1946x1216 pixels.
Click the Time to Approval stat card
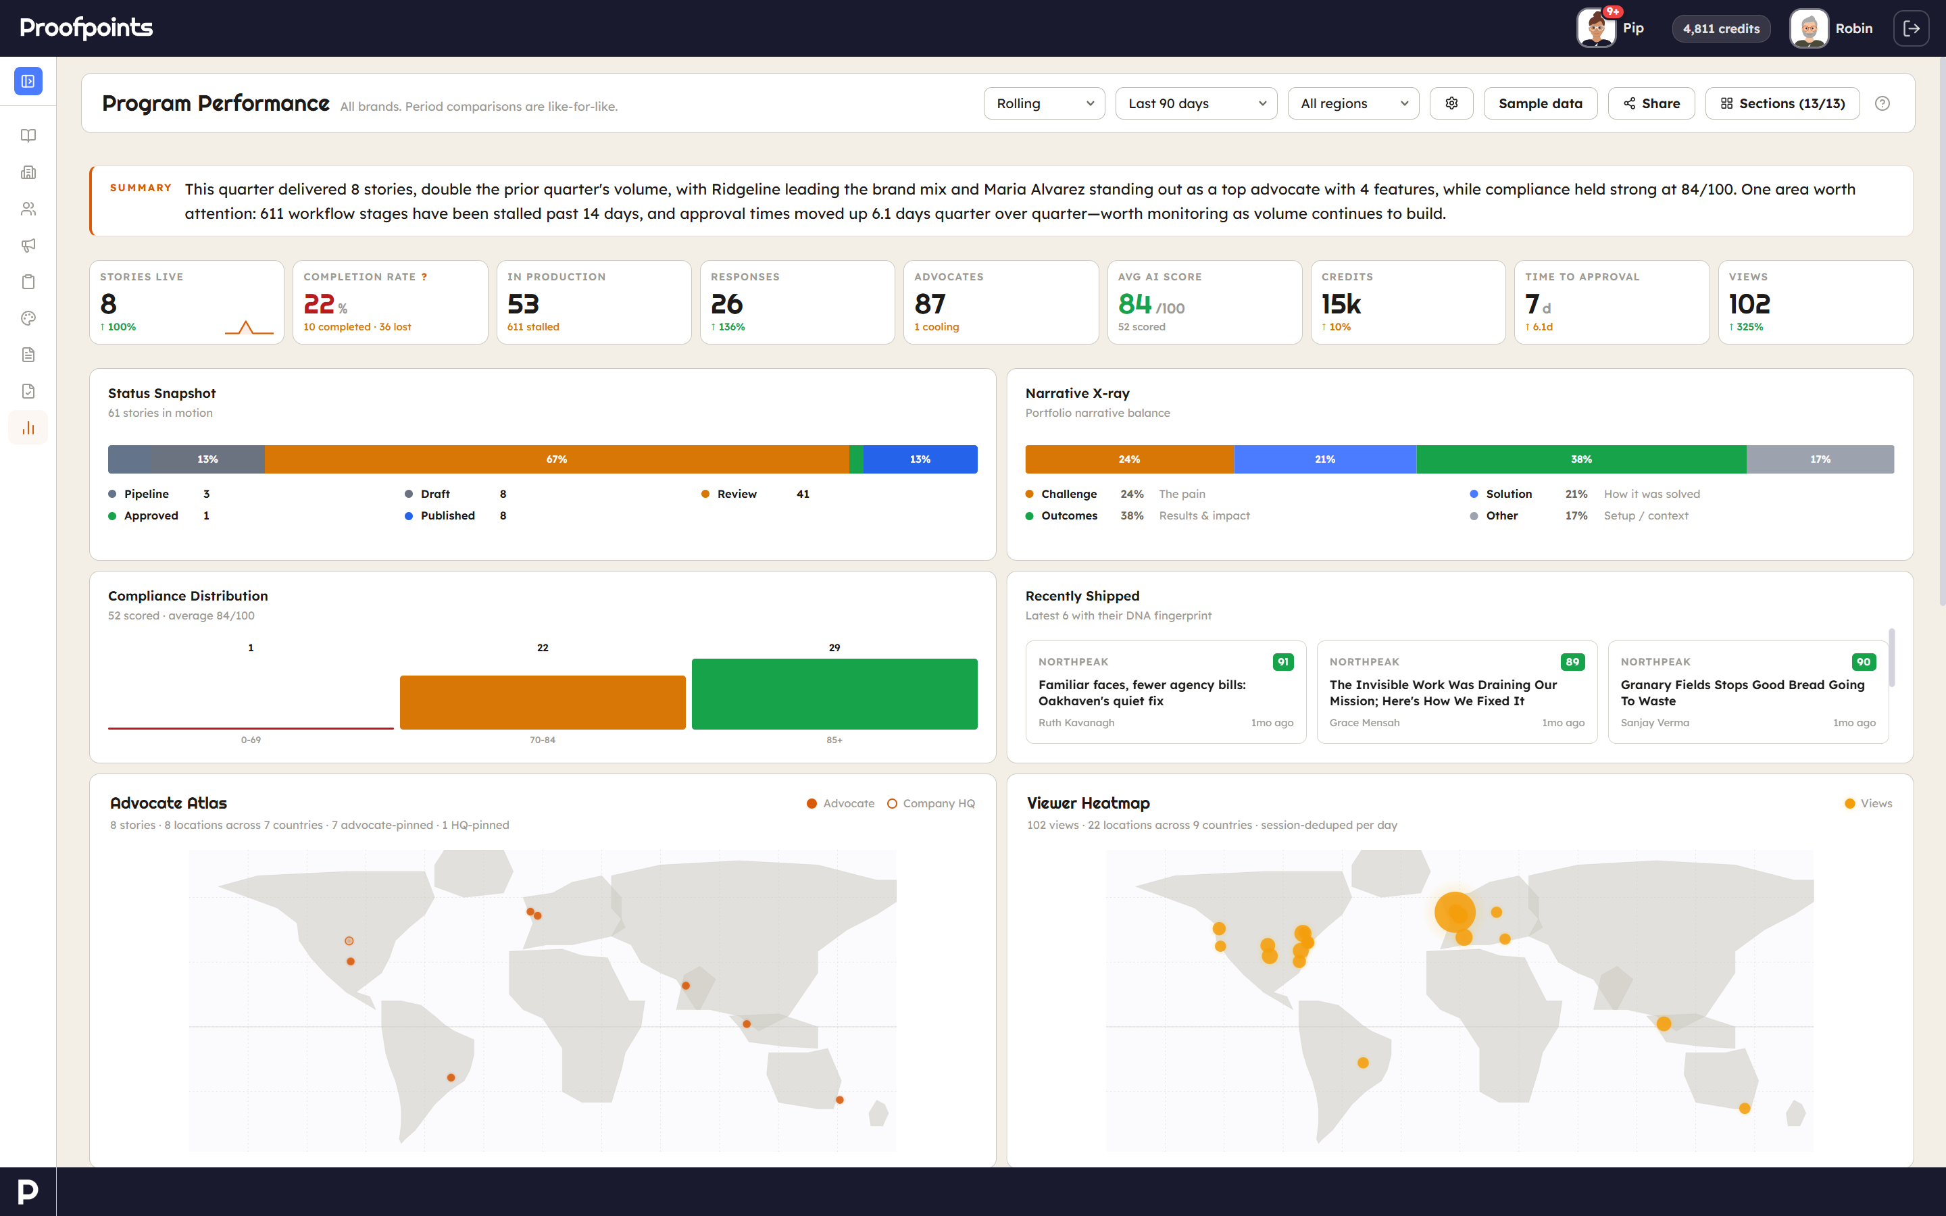(x=1612, y=303)
